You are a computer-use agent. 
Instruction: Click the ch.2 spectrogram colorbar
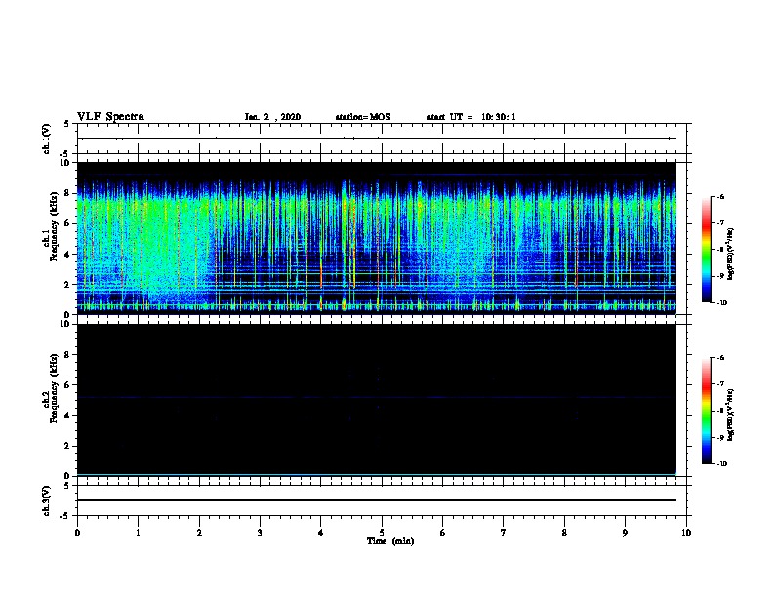706,411
